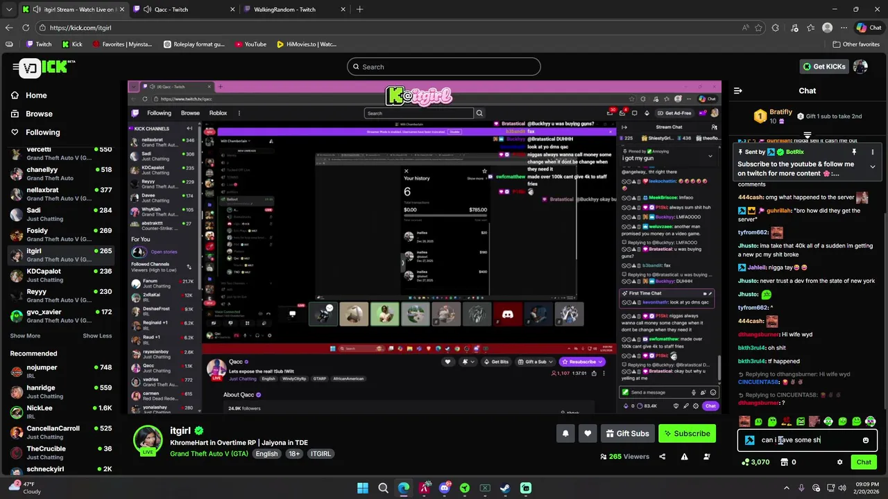
Task: Click the Gift Subs button
Action: (627, 434)
